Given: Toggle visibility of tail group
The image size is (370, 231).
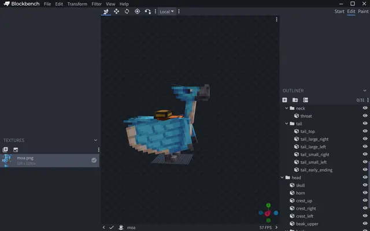Looking at the screenshot, I should [x=365, y=123].
